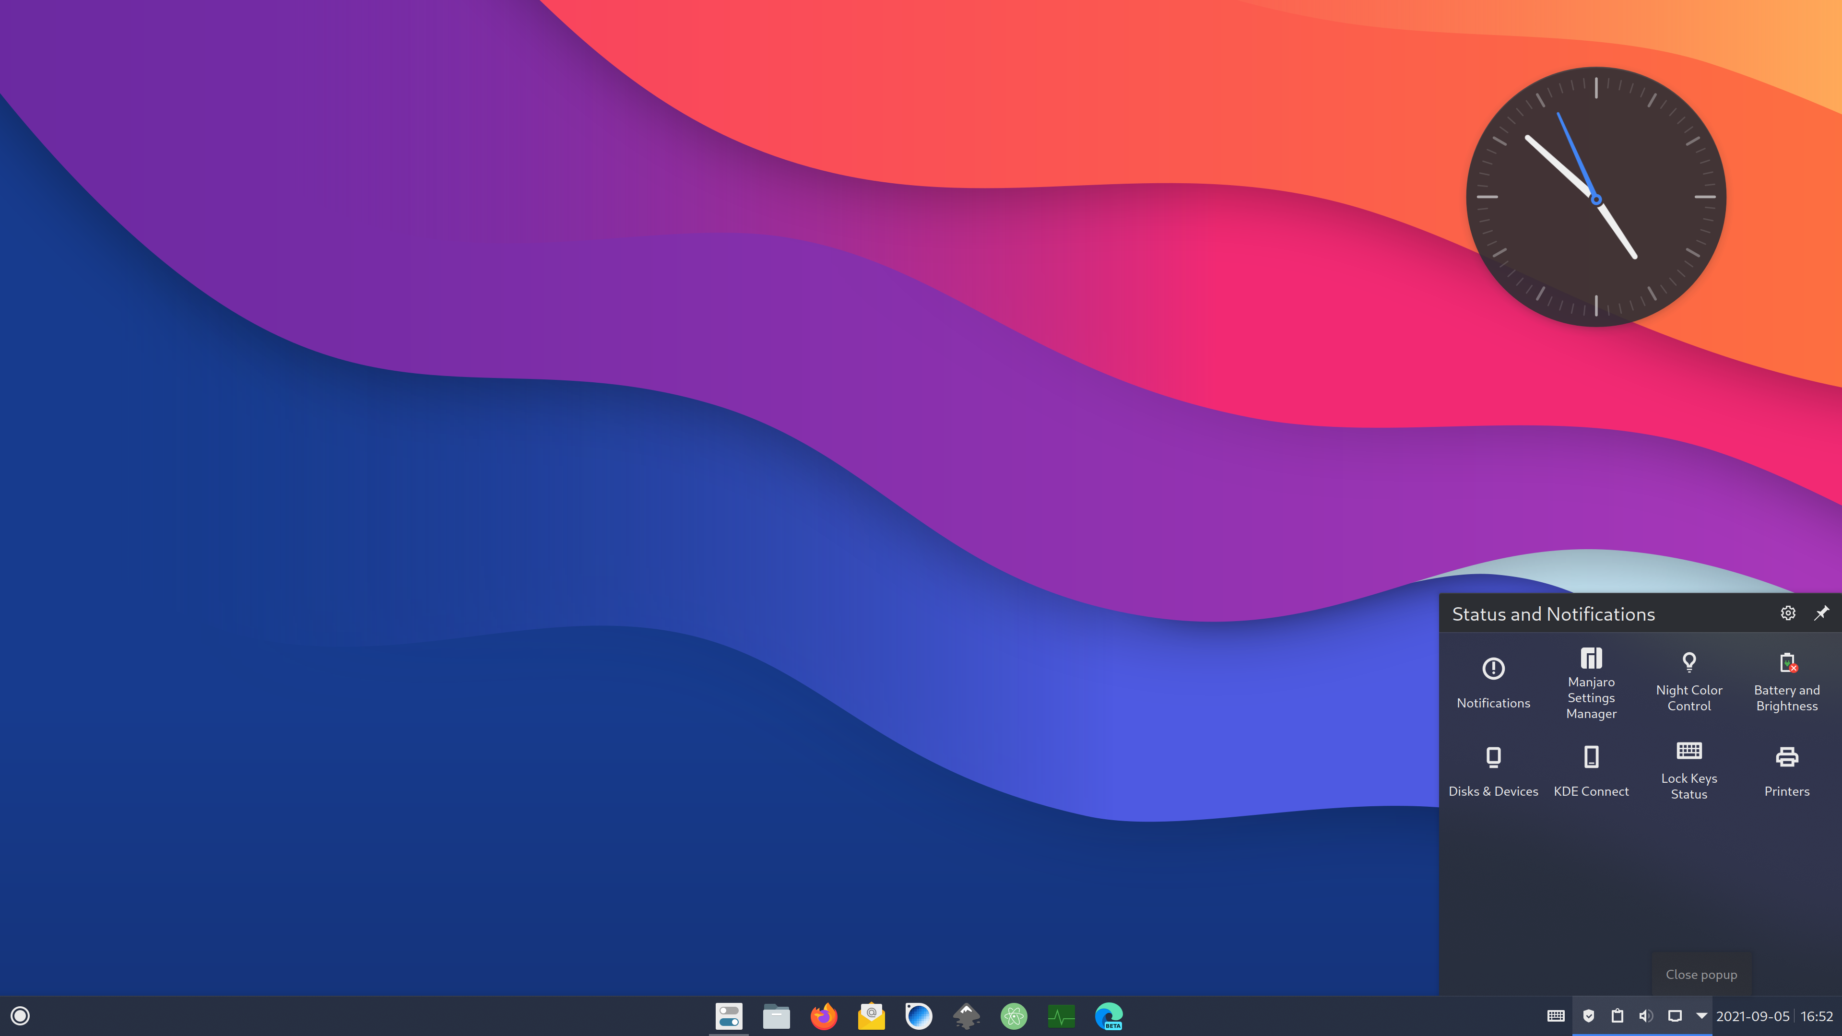Open Battery and Brightness
Viewport: 1842px width, 1036px height.
pyautogui.click(x=1786, y=683)
